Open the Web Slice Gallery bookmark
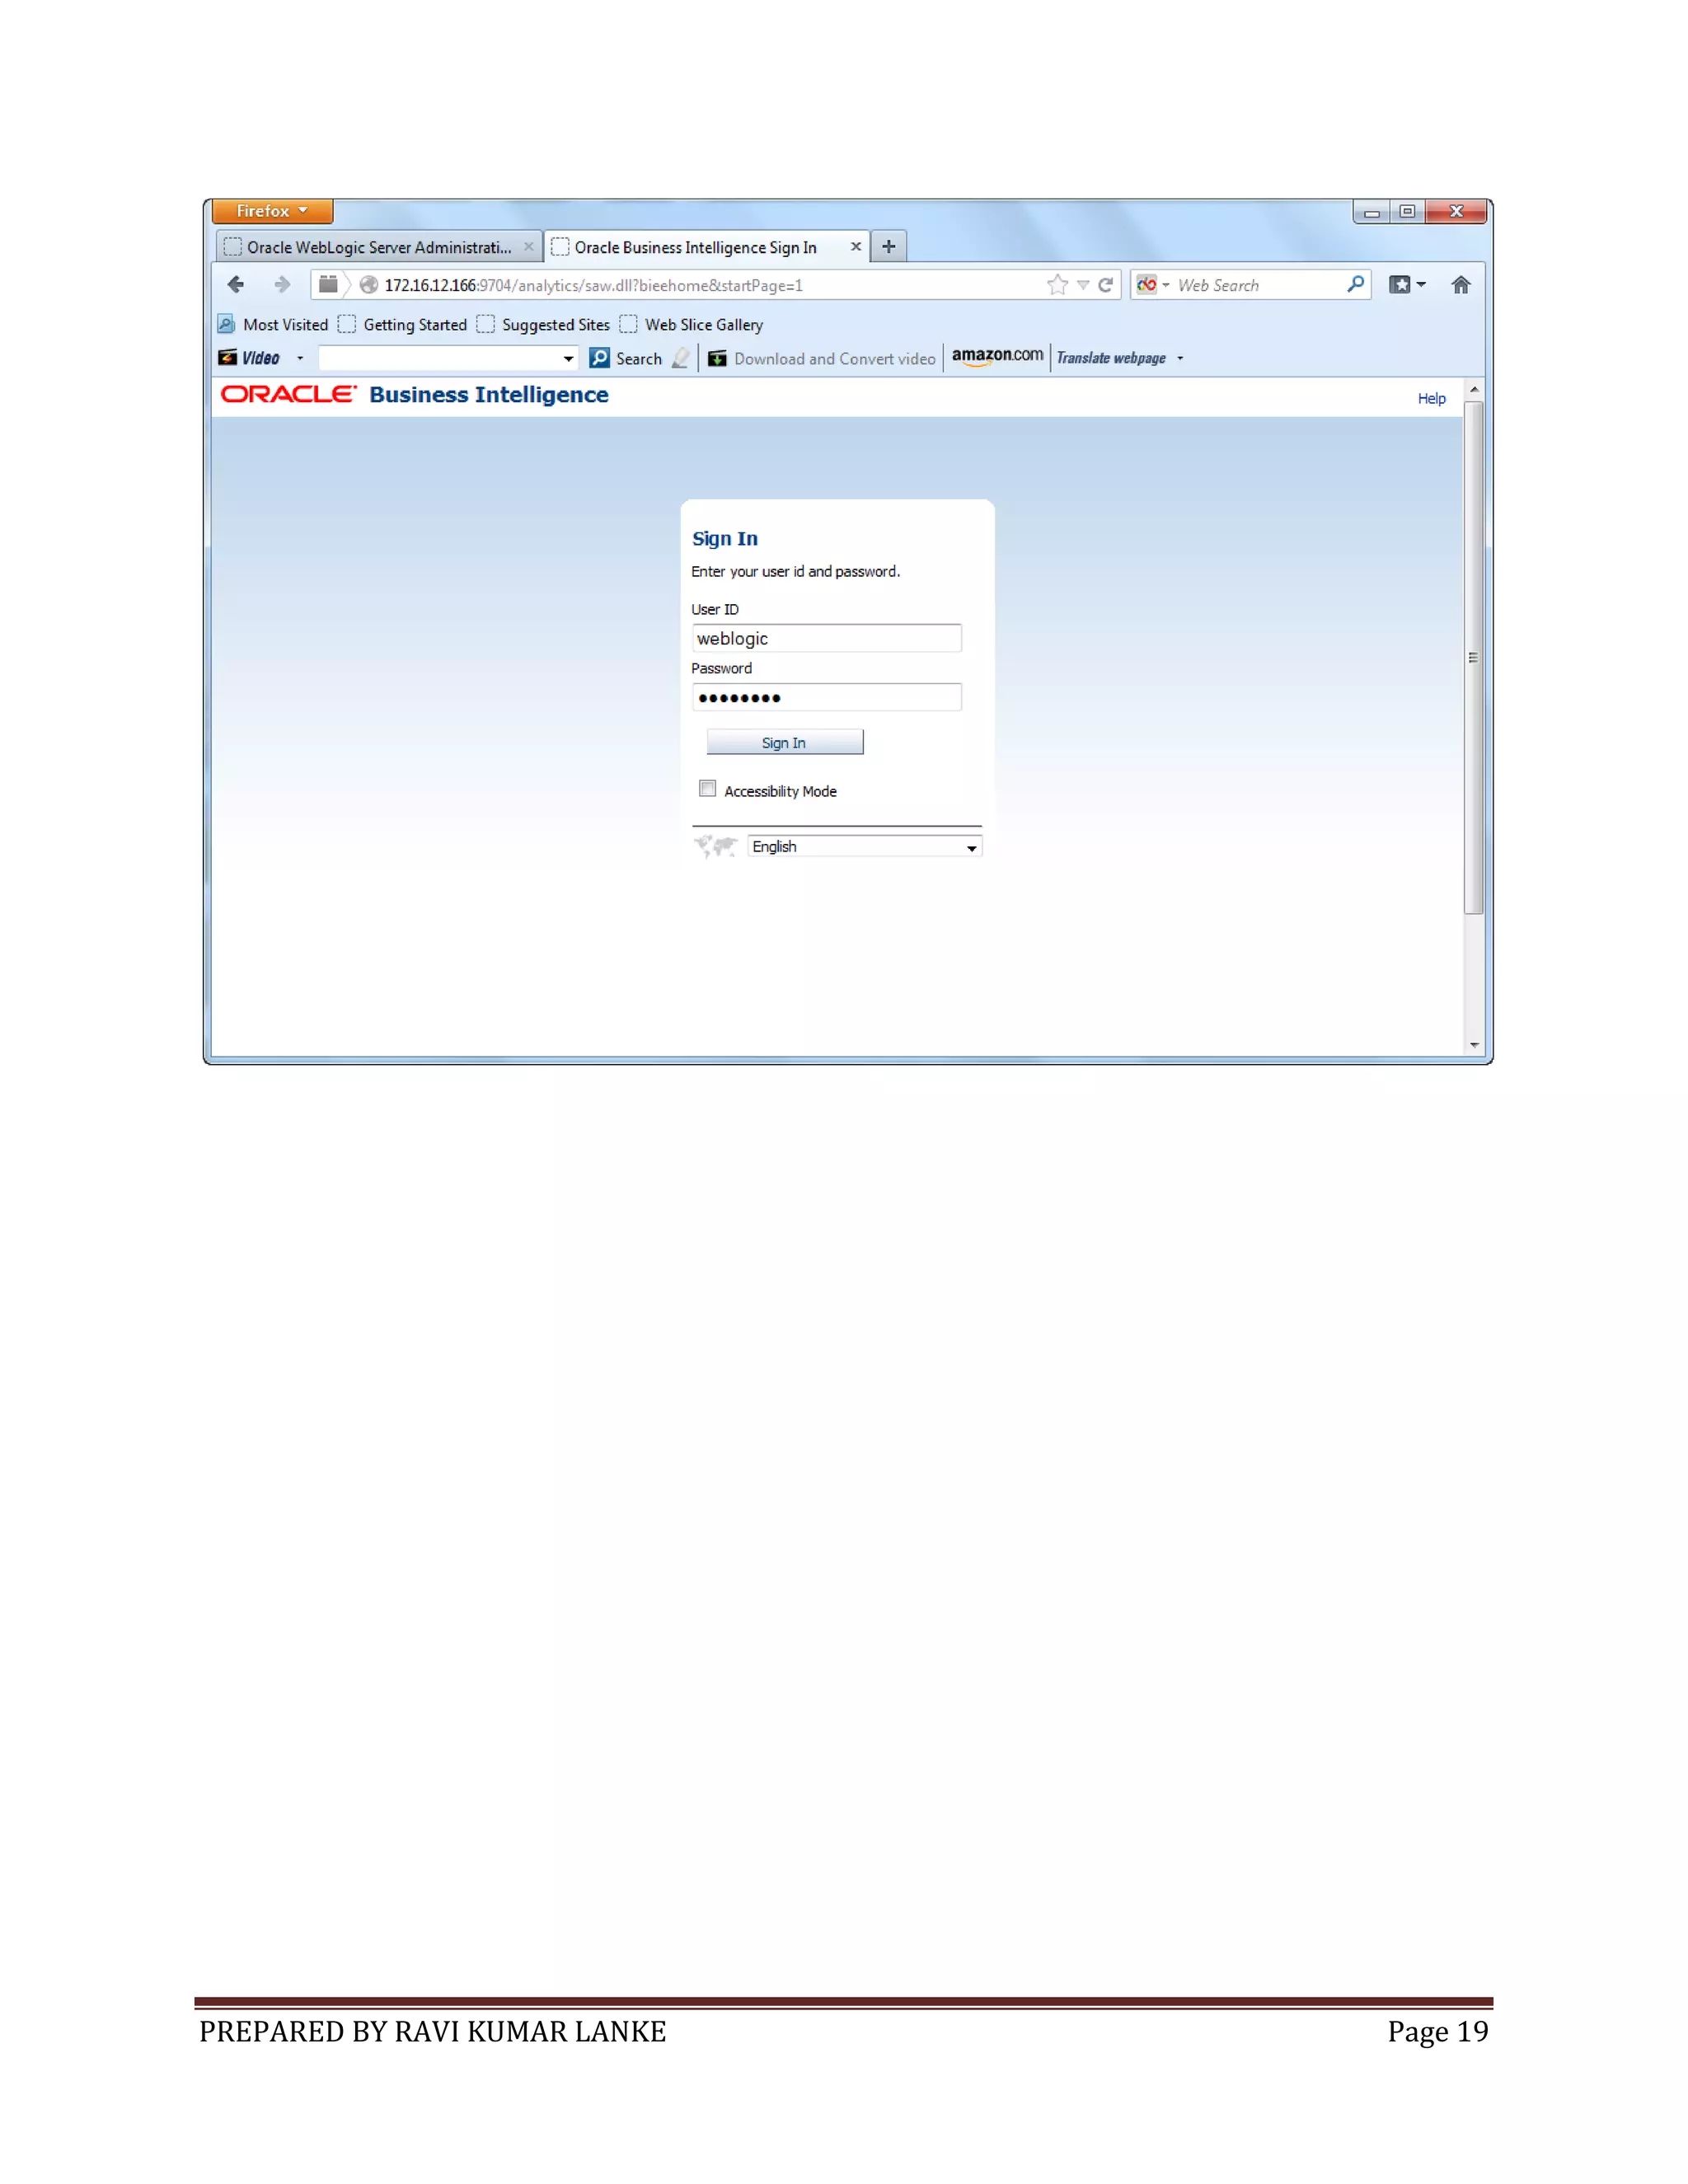 pos(691,325)
